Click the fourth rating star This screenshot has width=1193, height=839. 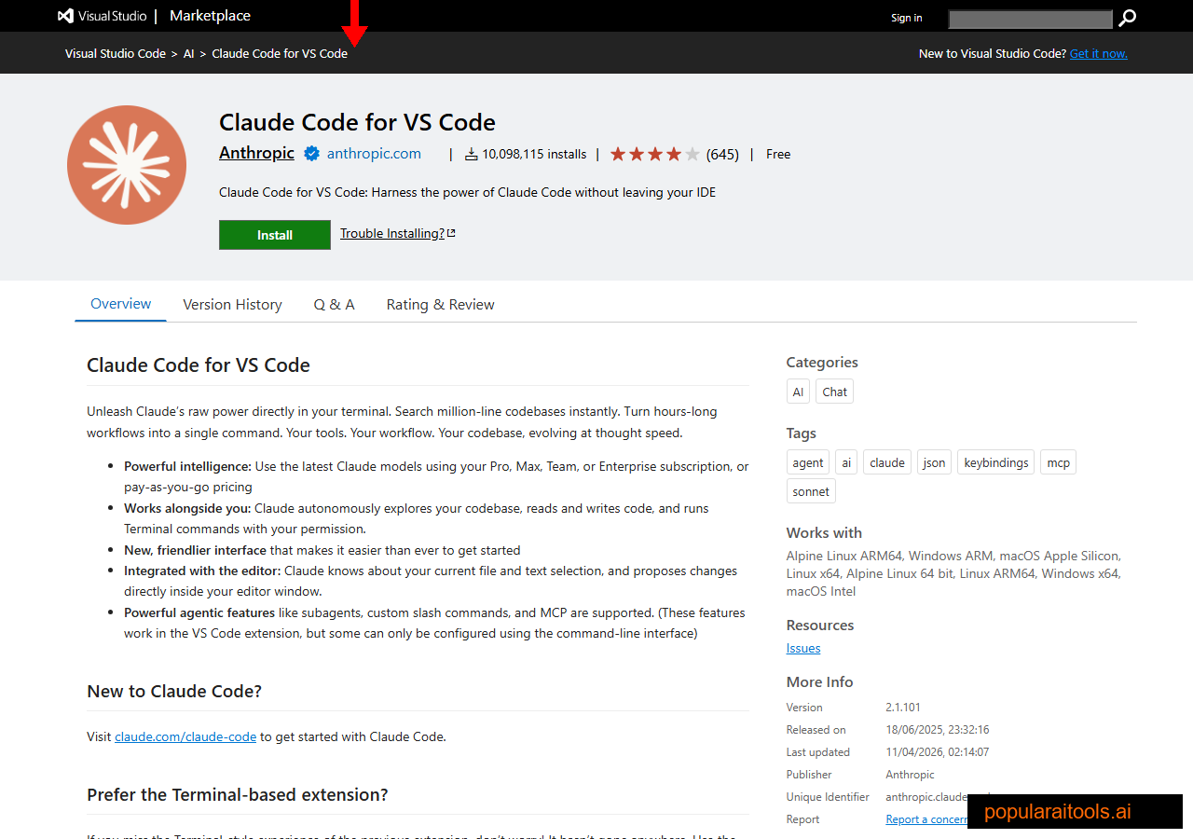(x=673, y=153)
